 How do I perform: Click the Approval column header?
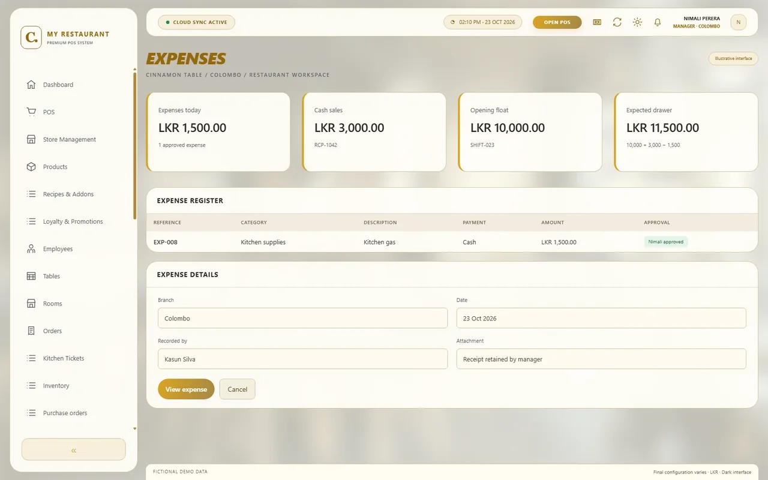[657, 223]
